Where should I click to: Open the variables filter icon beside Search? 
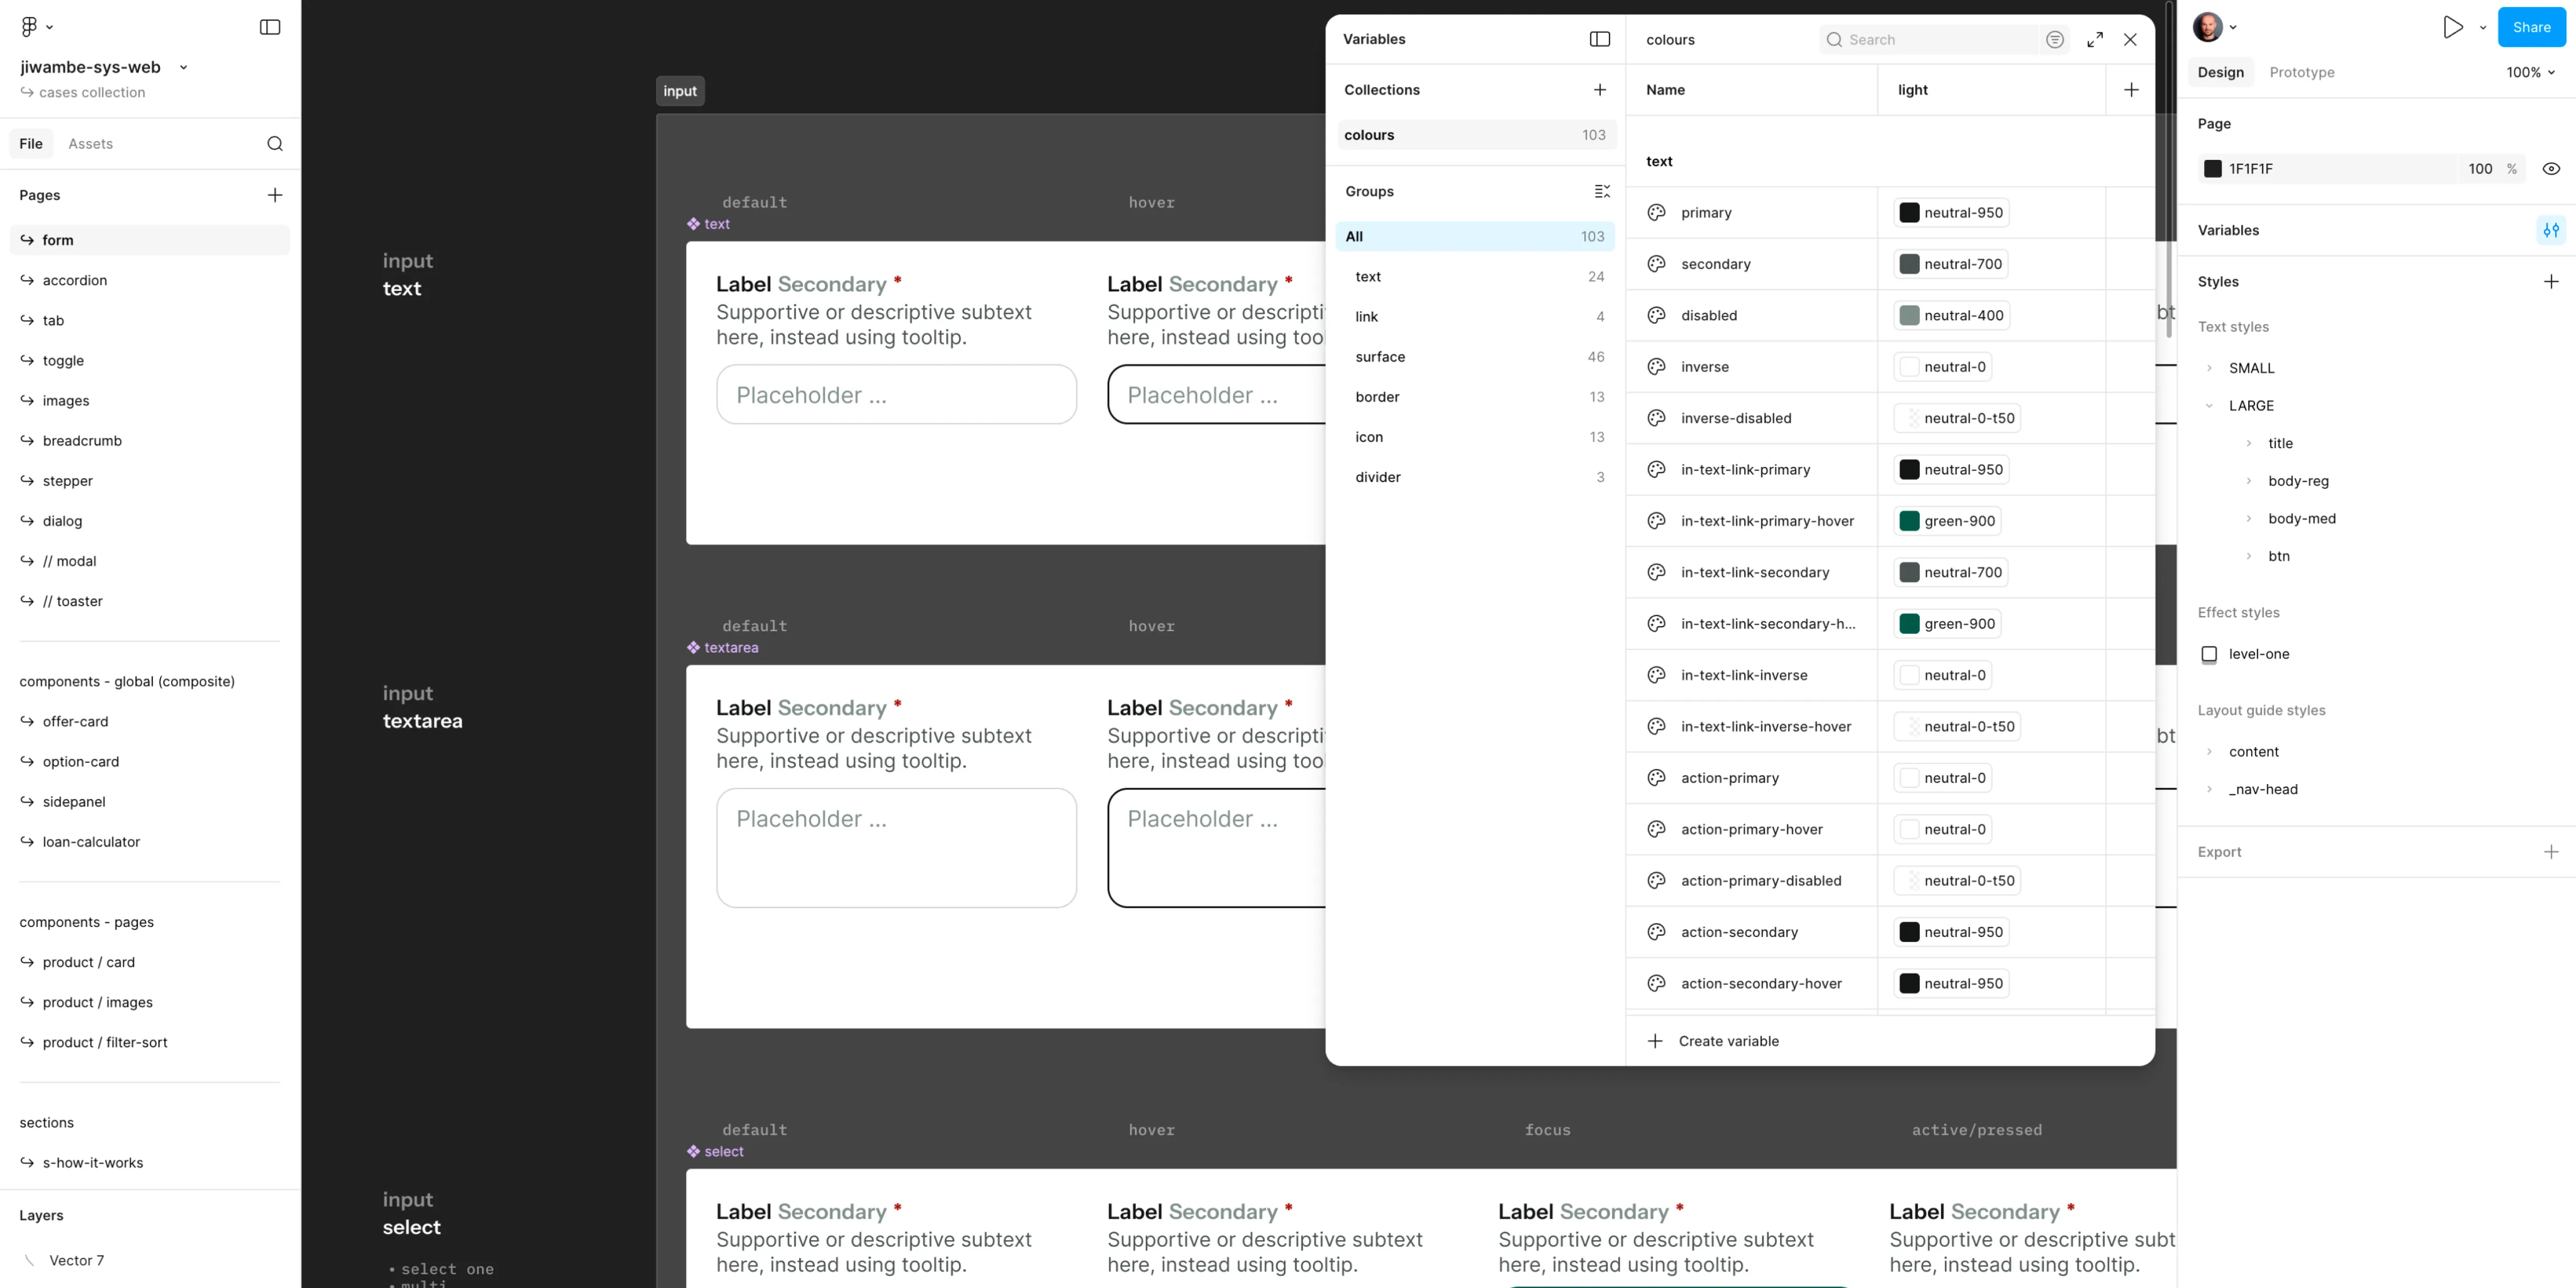2054,40
